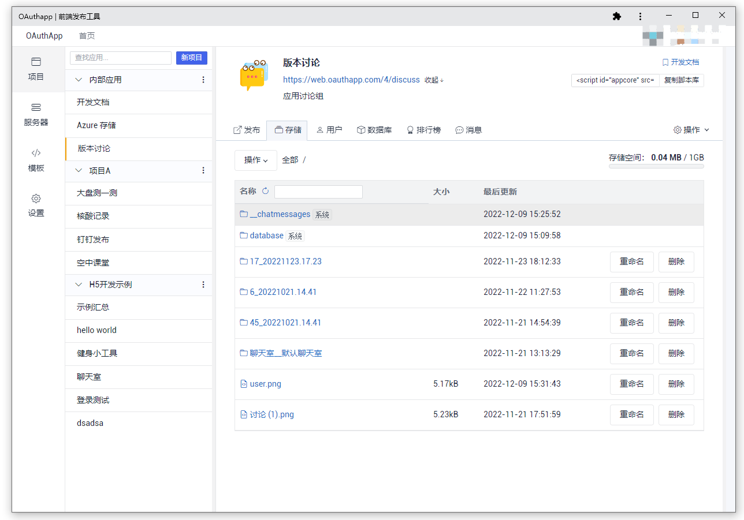Open the 操作 gear dropdown on the right

pos(690,130)
